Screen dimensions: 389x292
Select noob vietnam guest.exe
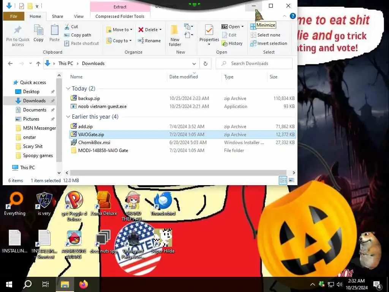point(182,106)
